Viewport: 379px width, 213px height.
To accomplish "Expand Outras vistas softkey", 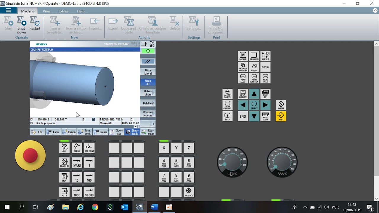I will [x=148, y=93].
